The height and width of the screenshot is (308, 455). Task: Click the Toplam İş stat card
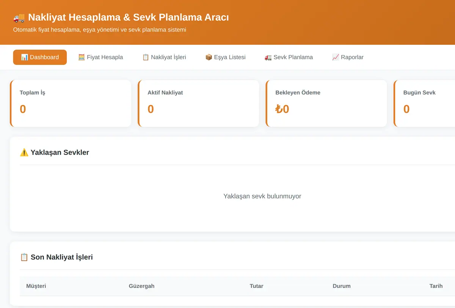(x=71, y=103)
